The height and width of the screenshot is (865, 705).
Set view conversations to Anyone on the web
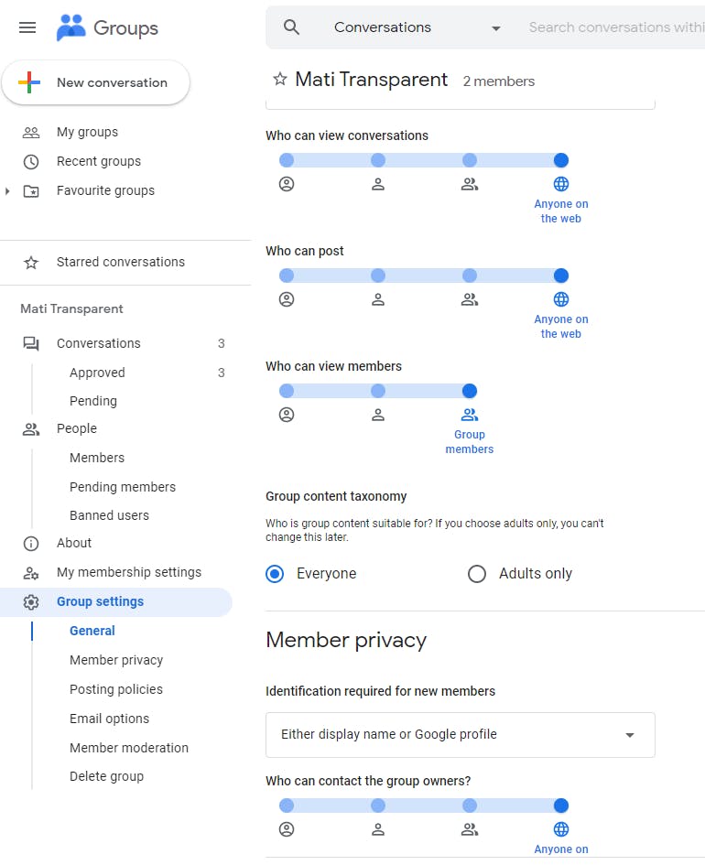[x=561, y=160]
